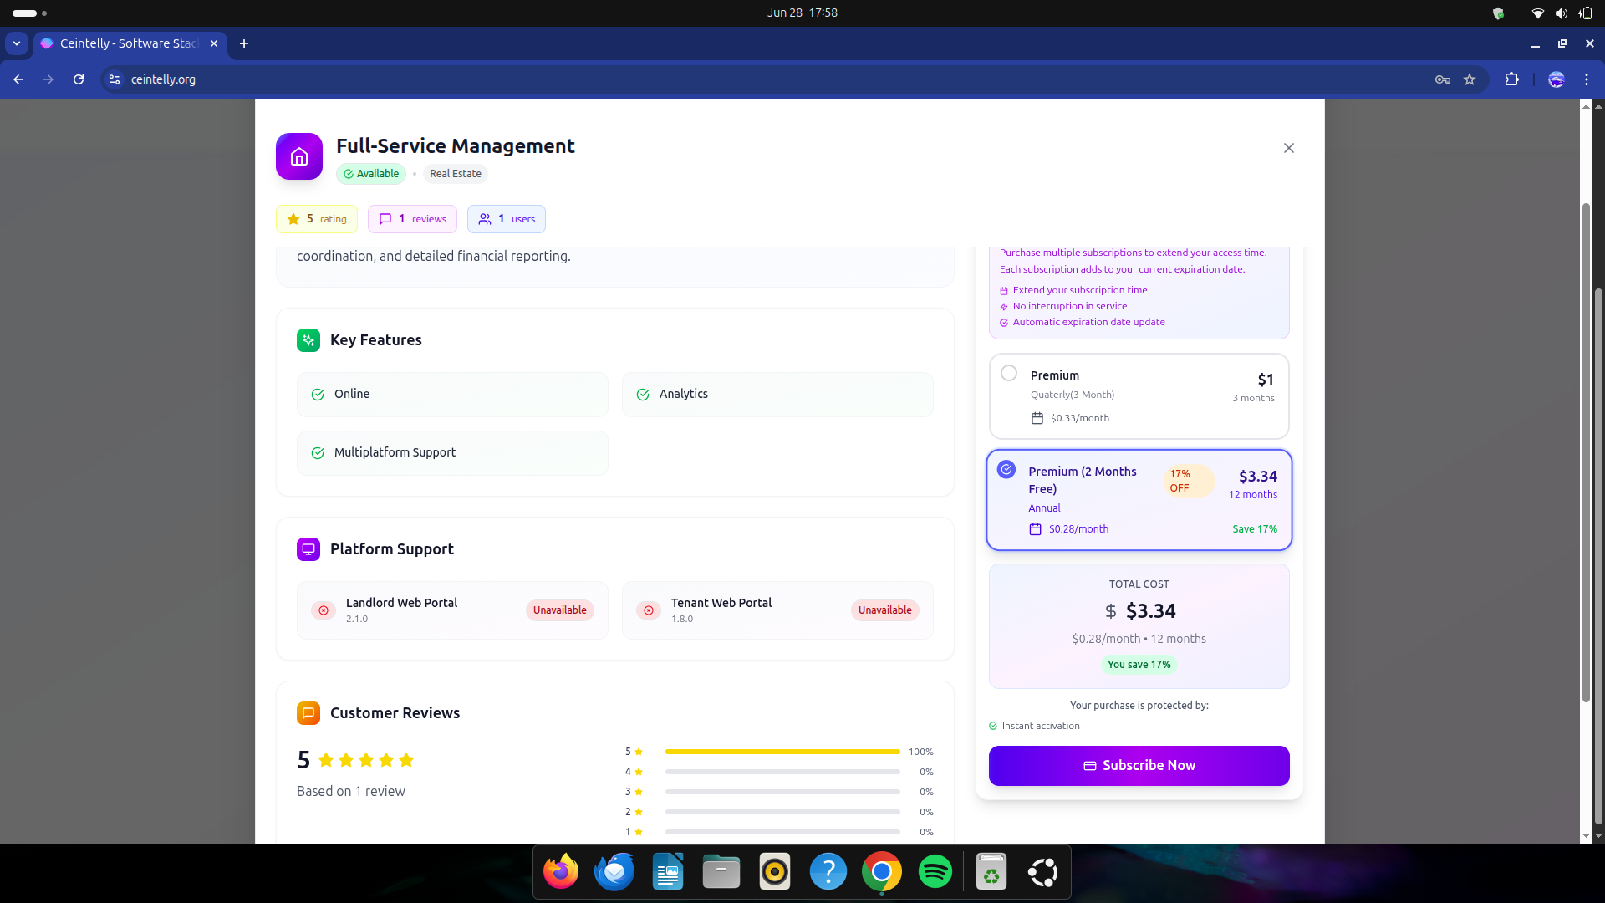Screen dimensions: 1605x903
Task: Click the Subscribe Now button
Action: (x=1139, y=766)
